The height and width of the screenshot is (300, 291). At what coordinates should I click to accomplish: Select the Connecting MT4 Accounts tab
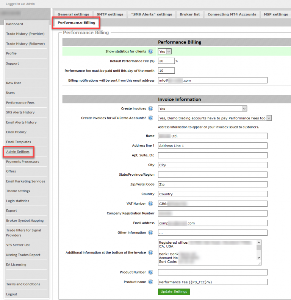point(232,14)
